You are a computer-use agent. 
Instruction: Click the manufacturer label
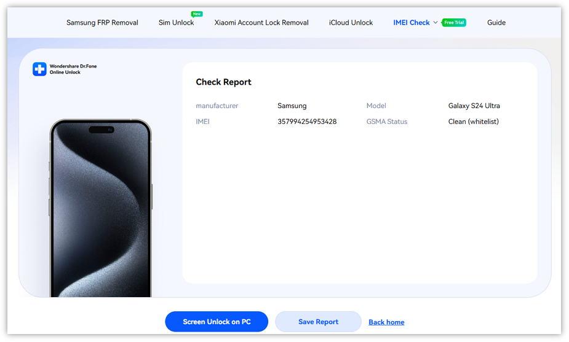(217, 106)
